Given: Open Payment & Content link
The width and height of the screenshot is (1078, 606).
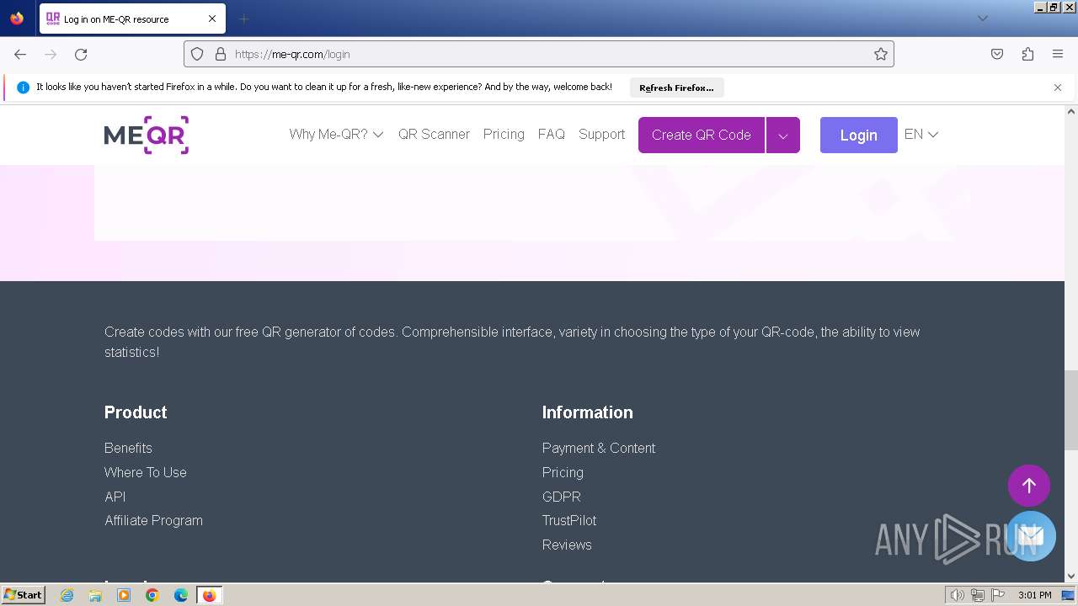Looking at the screenshot, I should [599, 448].
